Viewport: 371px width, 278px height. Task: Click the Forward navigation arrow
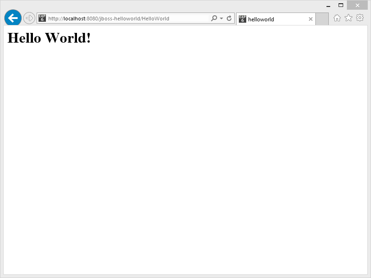(29, 18)
